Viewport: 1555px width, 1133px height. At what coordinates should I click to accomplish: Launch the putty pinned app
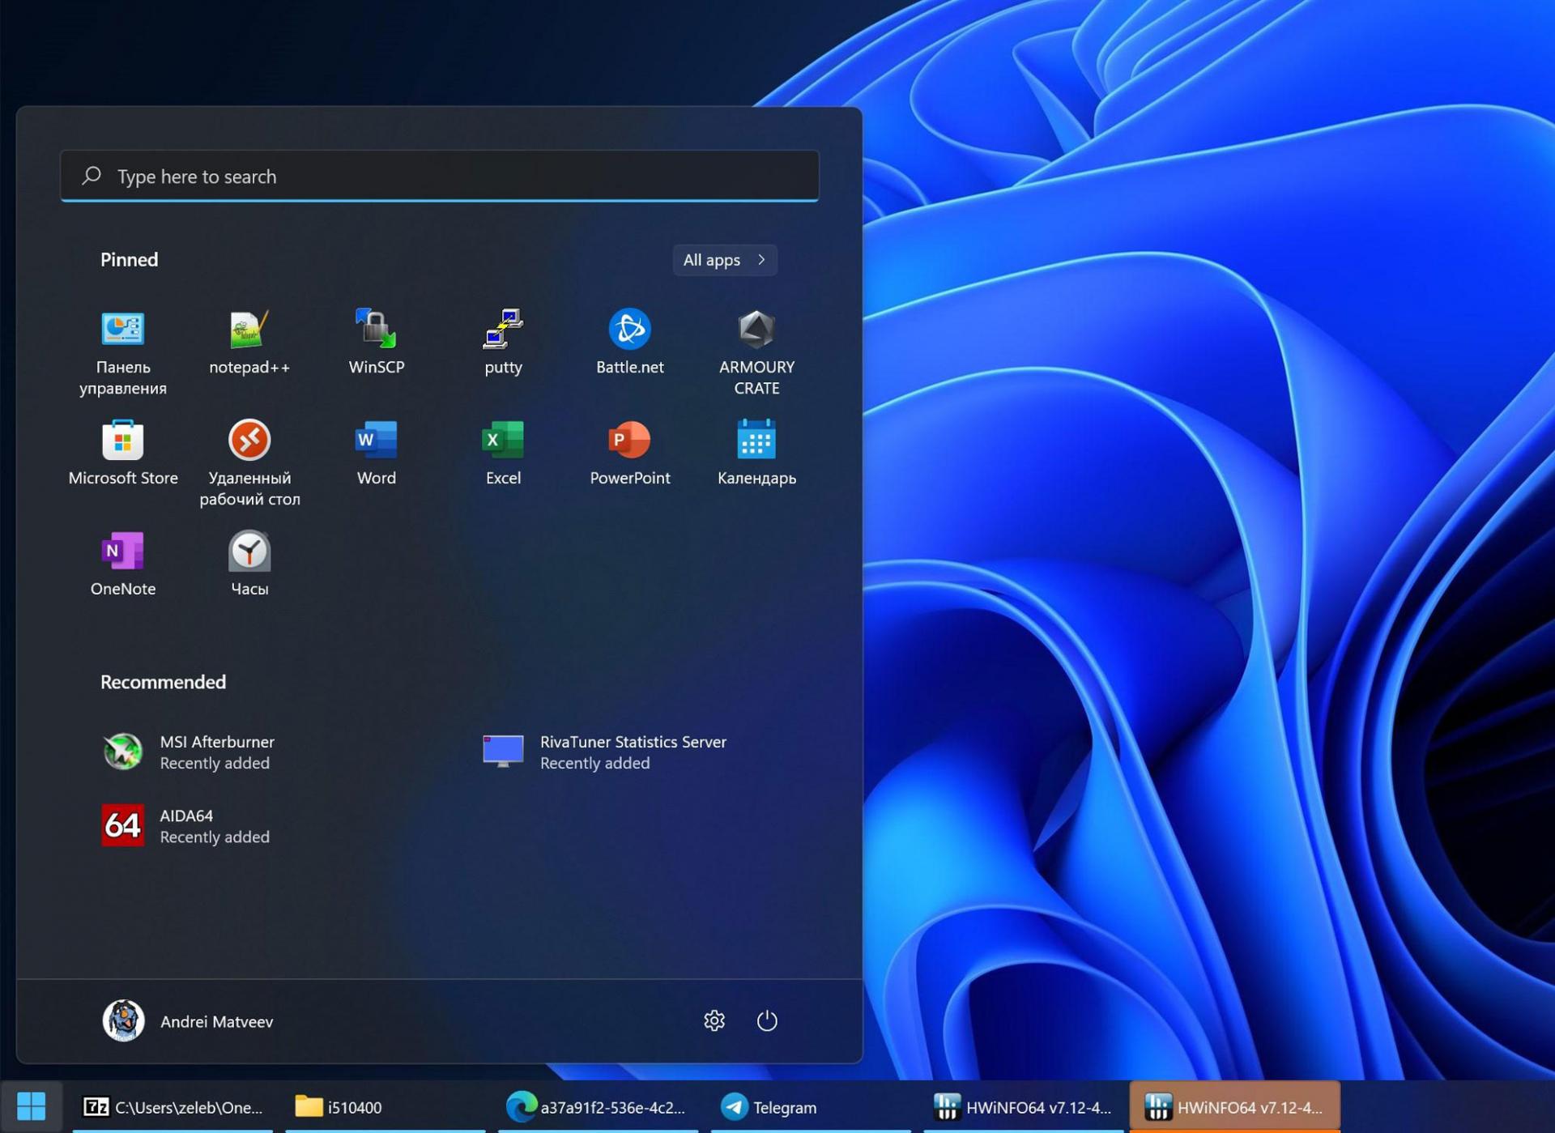[503, 343]
